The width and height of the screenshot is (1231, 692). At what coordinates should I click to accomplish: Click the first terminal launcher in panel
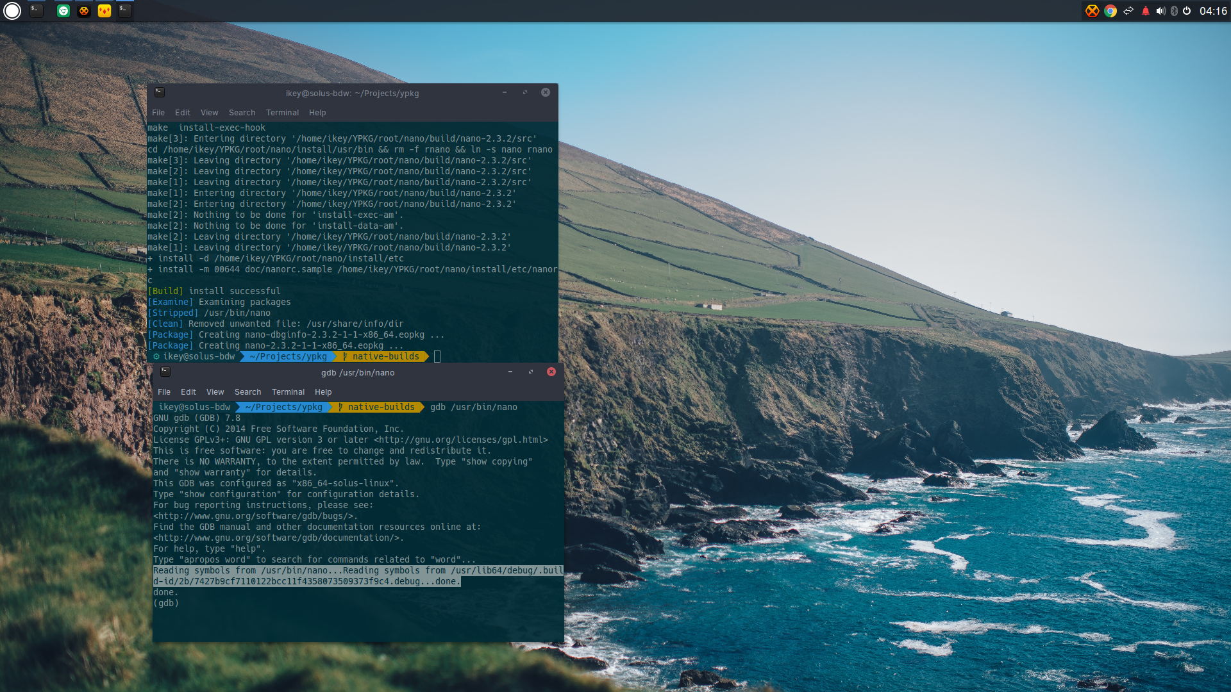[x=37, y=11]
